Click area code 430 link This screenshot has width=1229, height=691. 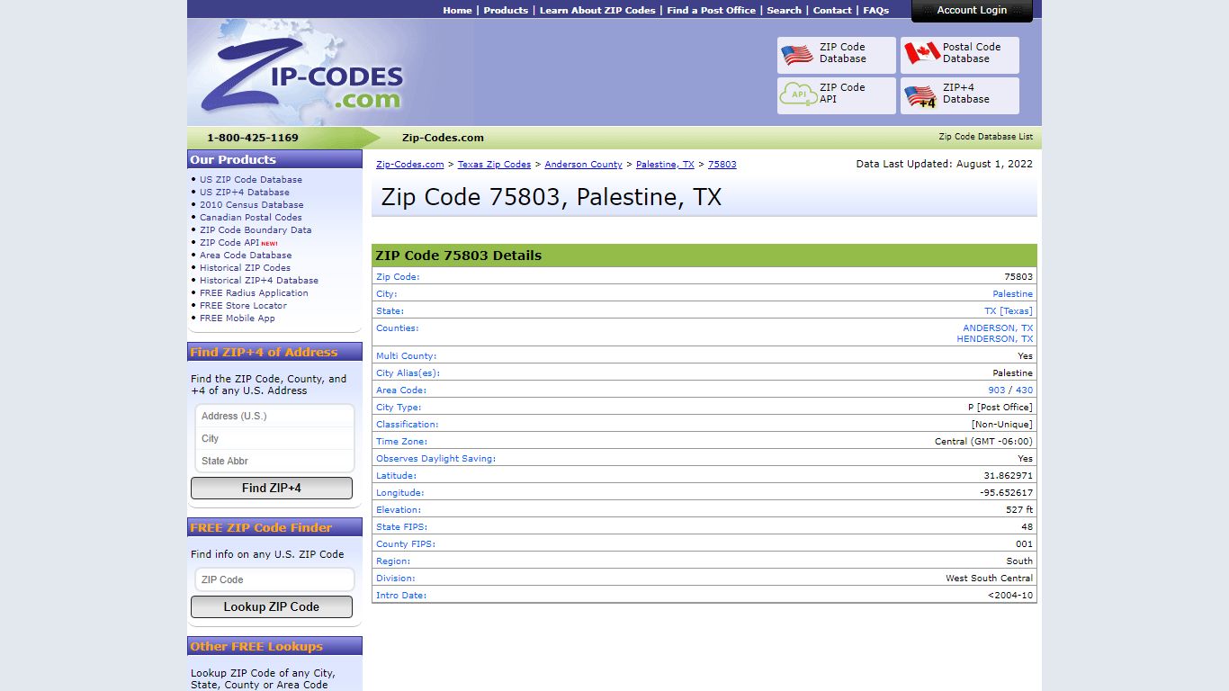click(1025, 390)
